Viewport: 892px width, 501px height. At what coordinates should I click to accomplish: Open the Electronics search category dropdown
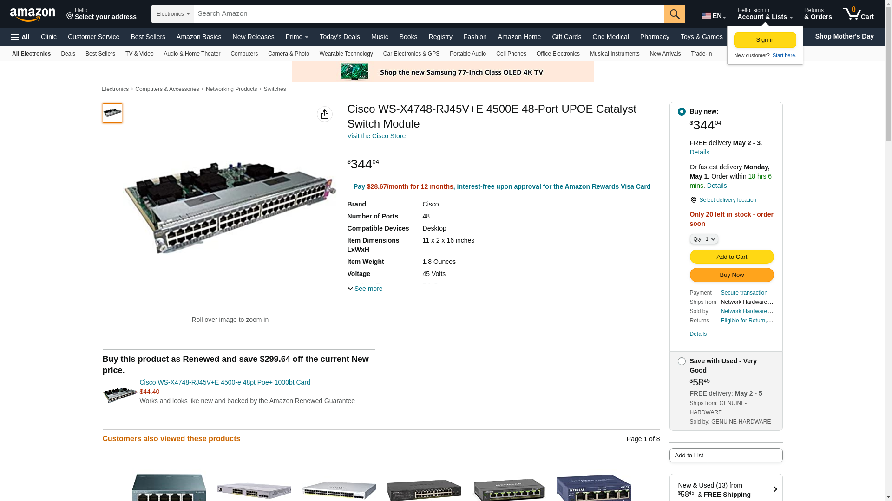[x=173, y=14]
